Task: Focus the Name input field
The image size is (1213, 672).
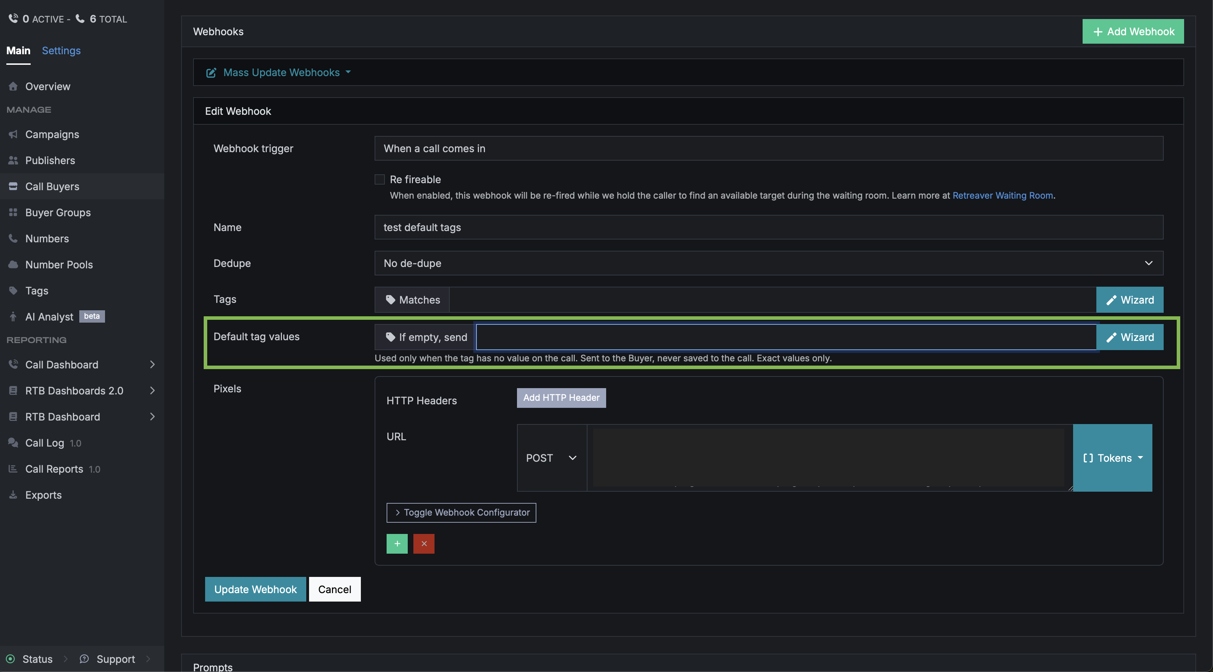Action: 769,227
